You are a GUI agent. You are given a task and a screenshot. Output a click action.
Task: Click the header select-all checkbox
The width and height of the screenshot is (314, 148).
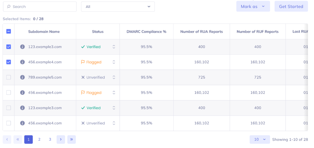click(9, 31)
